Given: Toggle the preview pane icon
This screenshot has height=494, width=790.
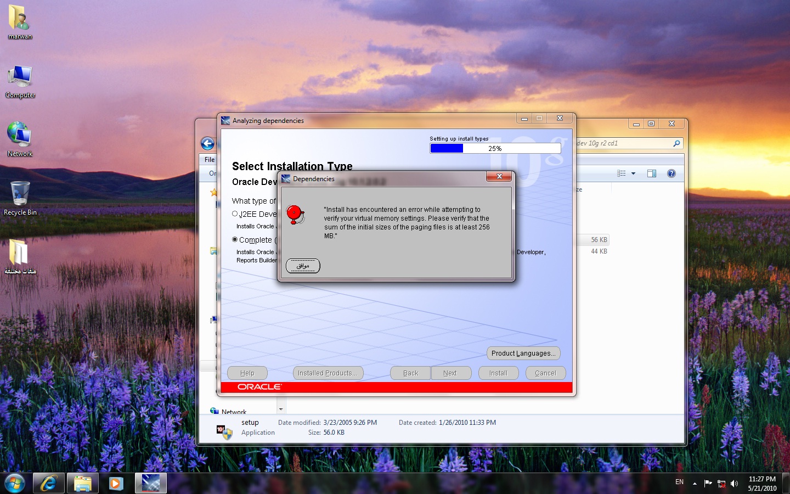Looking at the screenshot, I should pyautogui.click(x=652, y=173).
